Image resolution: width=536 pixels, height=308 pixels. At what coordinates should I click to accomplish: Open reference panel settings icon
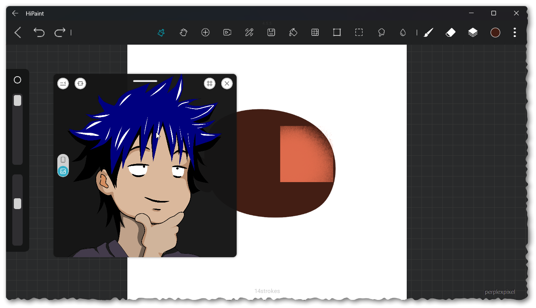coord(63,83)
